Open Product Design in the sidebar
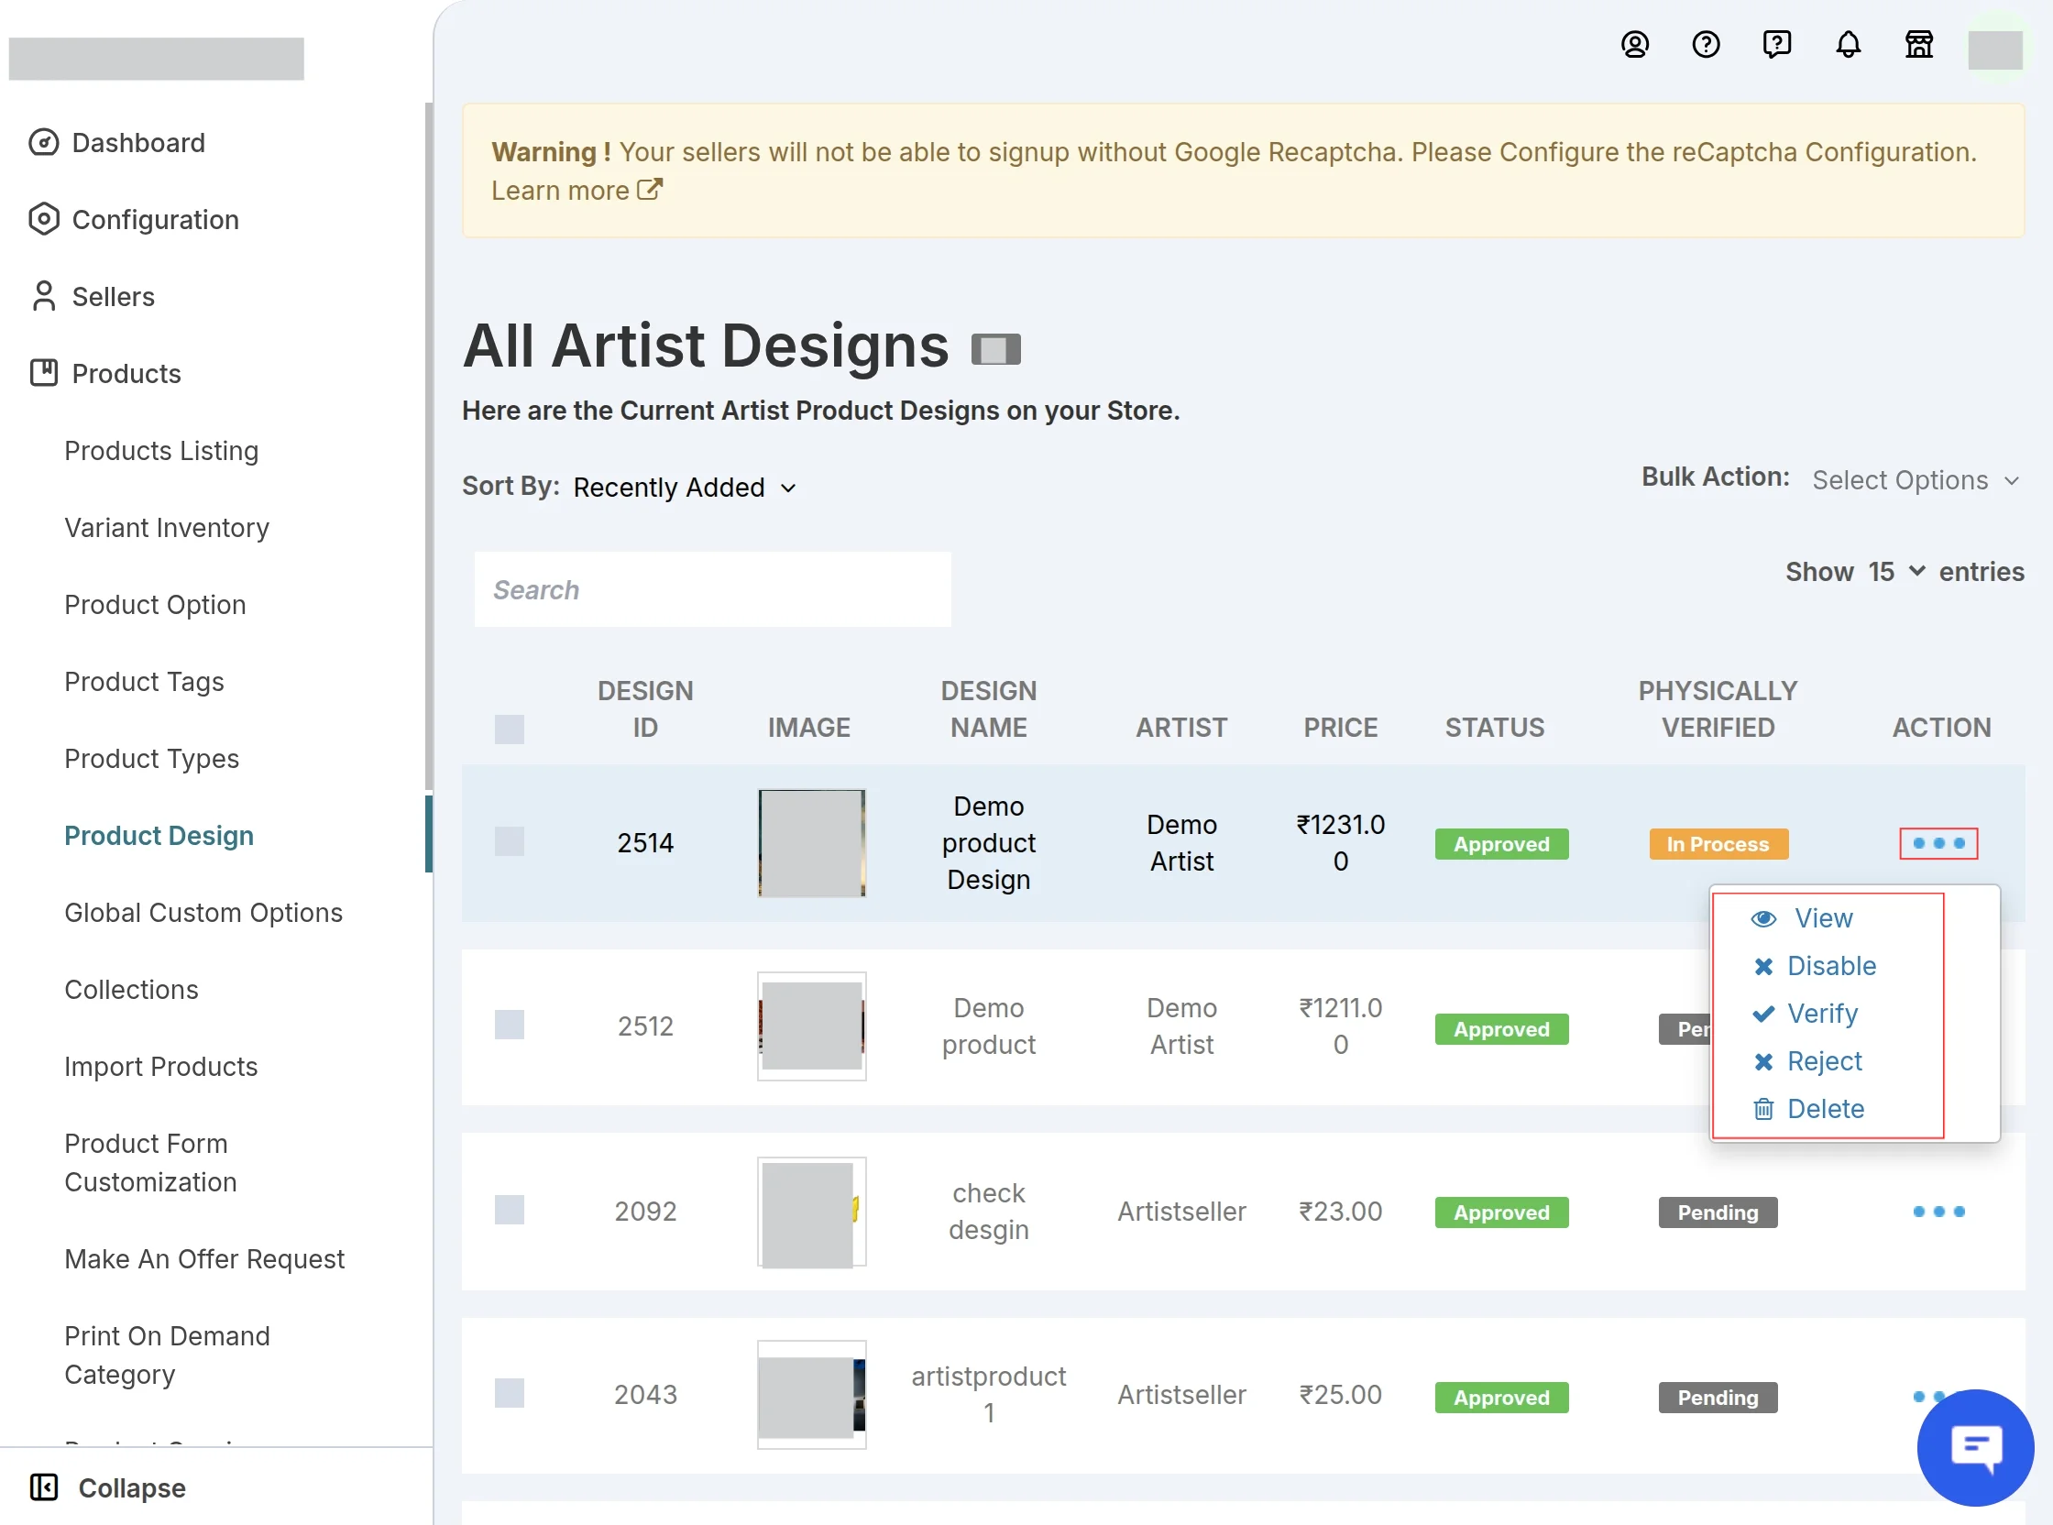2053x1525 pixels. (x=159, y=836)
